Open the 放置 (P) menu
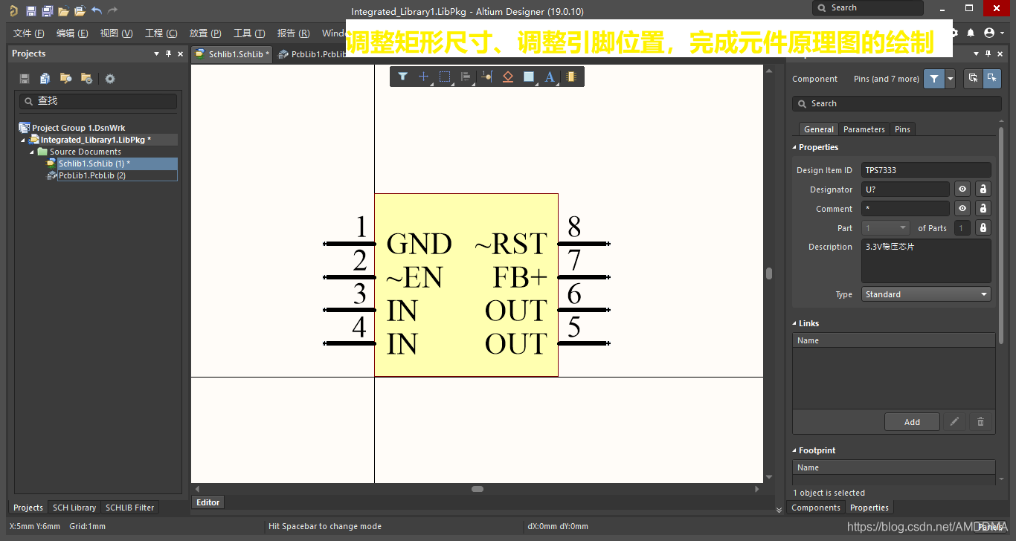The height and width of the screenshot is (541, 1016). [205, 33]
